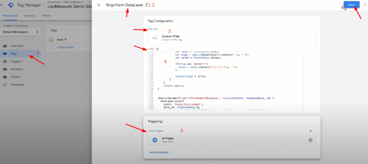368x164 pixels.
Task: Click the Tag Manager logo icon
Action: coord(11,5)
